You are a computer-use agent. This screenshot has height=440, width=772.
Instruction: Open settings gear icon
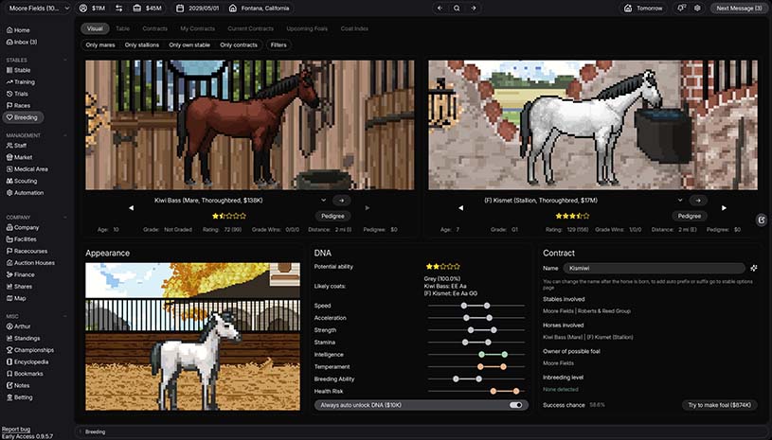[697, 9]
